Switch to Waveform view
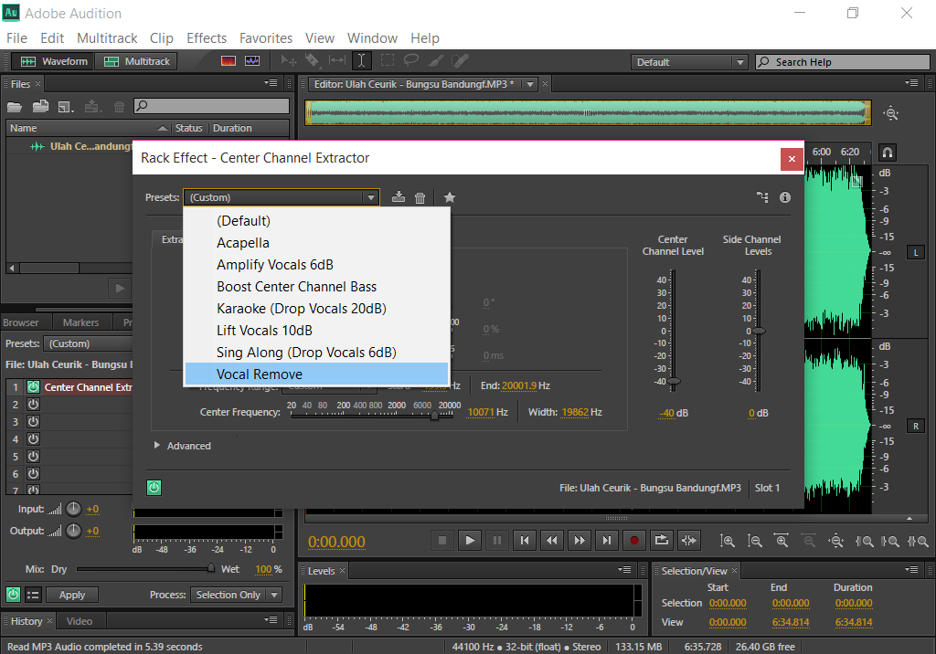The height and width of the screenshot is (654, 936). [54, 61]
